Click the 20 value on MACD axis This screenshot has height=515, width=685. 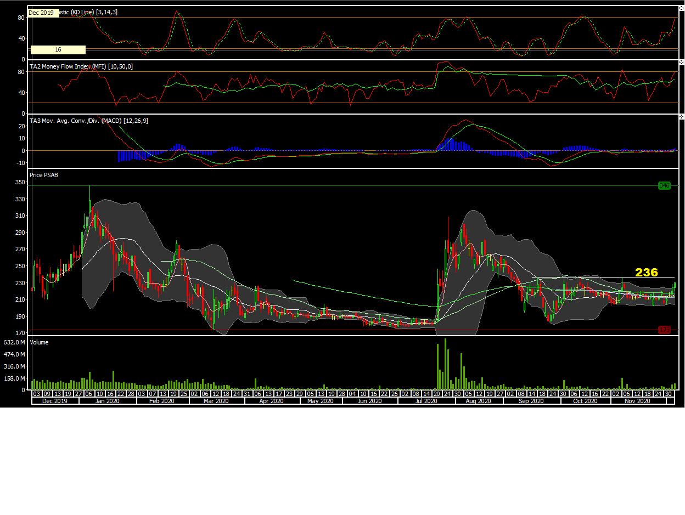coord(22,126)
